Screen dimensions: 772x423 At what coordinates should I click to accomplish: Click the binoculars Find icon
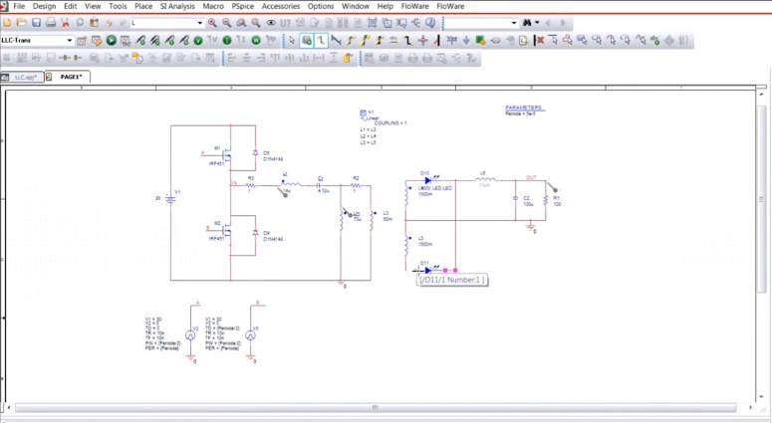527,23
